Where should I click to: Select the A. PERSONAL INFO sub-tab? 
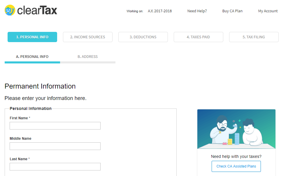pyautogui.click(x=32, y=57)
